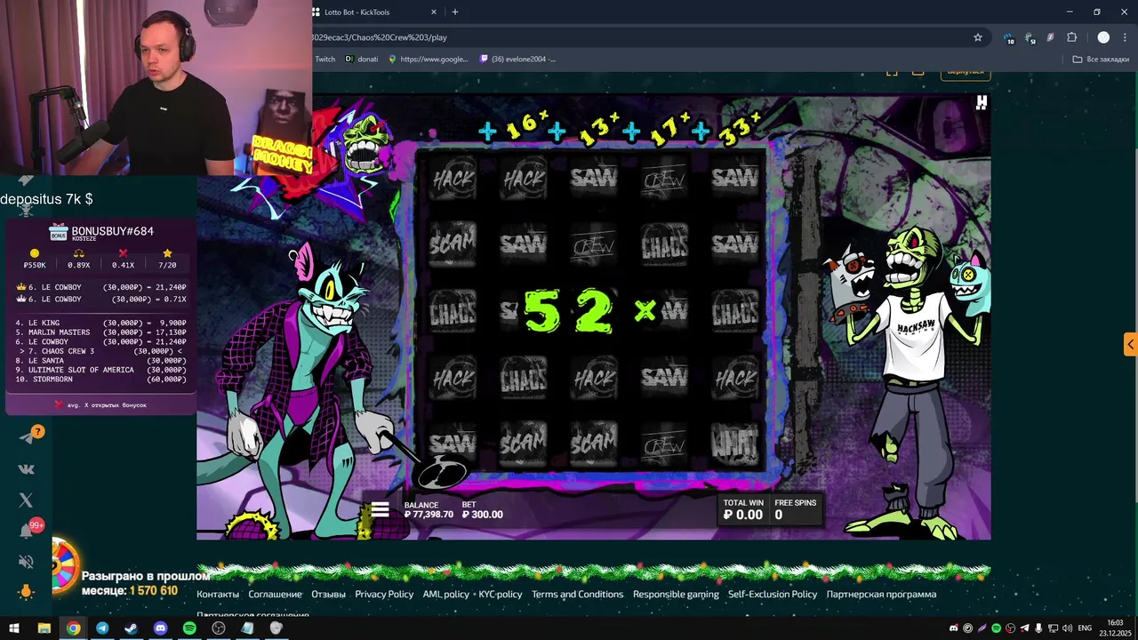Switch to Lotto Bot - KickTools tab
The height and width of the screenshot is (640, 1138).
[373, 12]
